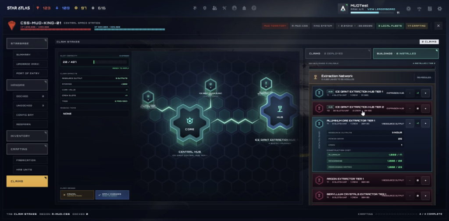This screenshot has width=449, height=221.
Task: Select the Ice Giant Crew Quarters node
Action: coord(148,97)
